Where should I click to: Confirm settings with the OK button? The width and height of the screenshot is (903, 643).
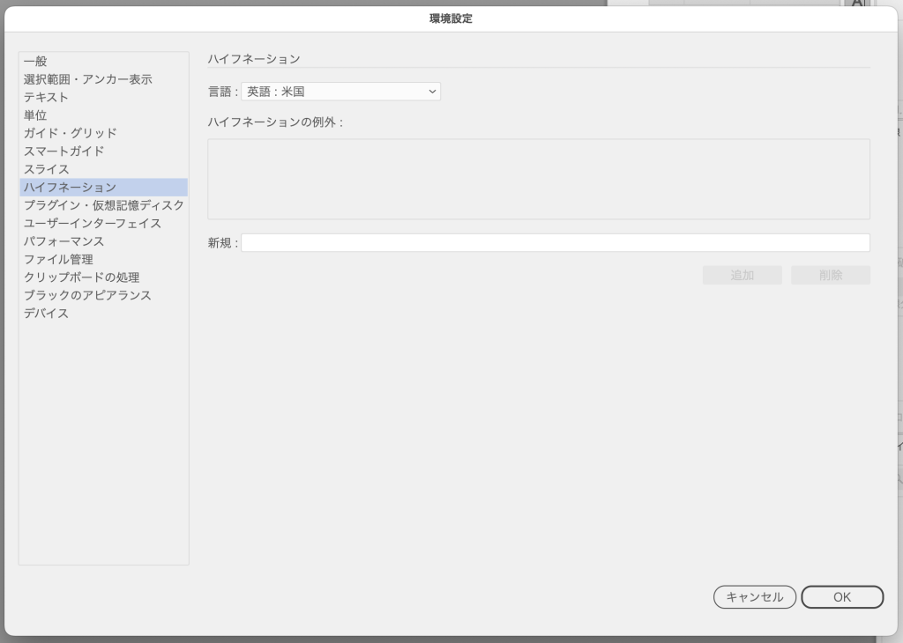841,597
